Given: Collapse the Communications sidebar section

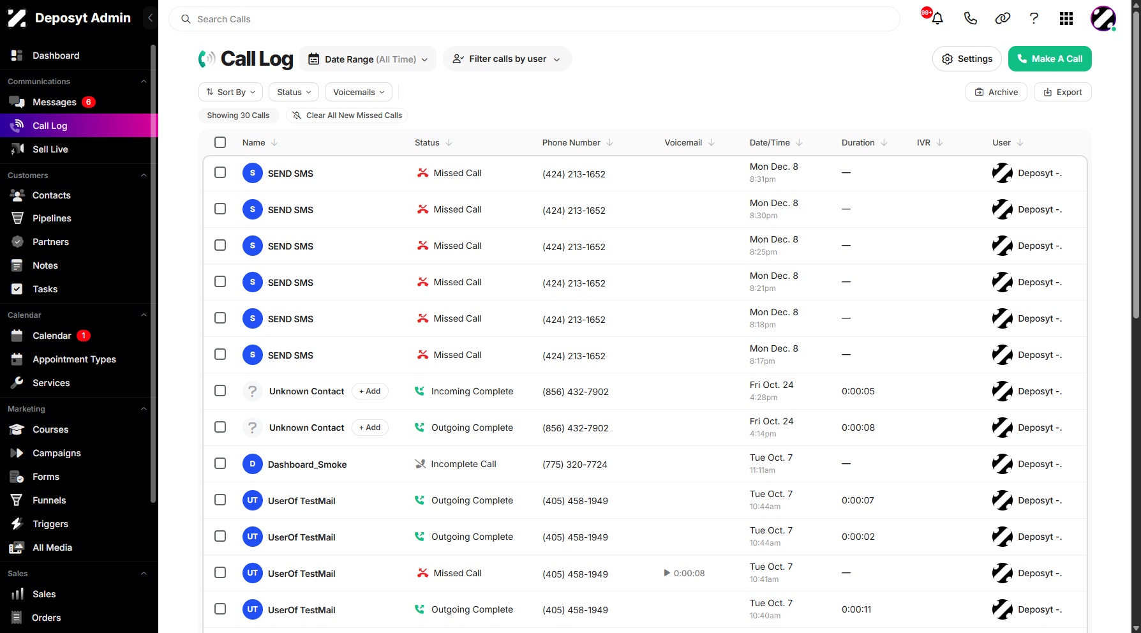Looking at the screenshot, I should coord(144,82).
